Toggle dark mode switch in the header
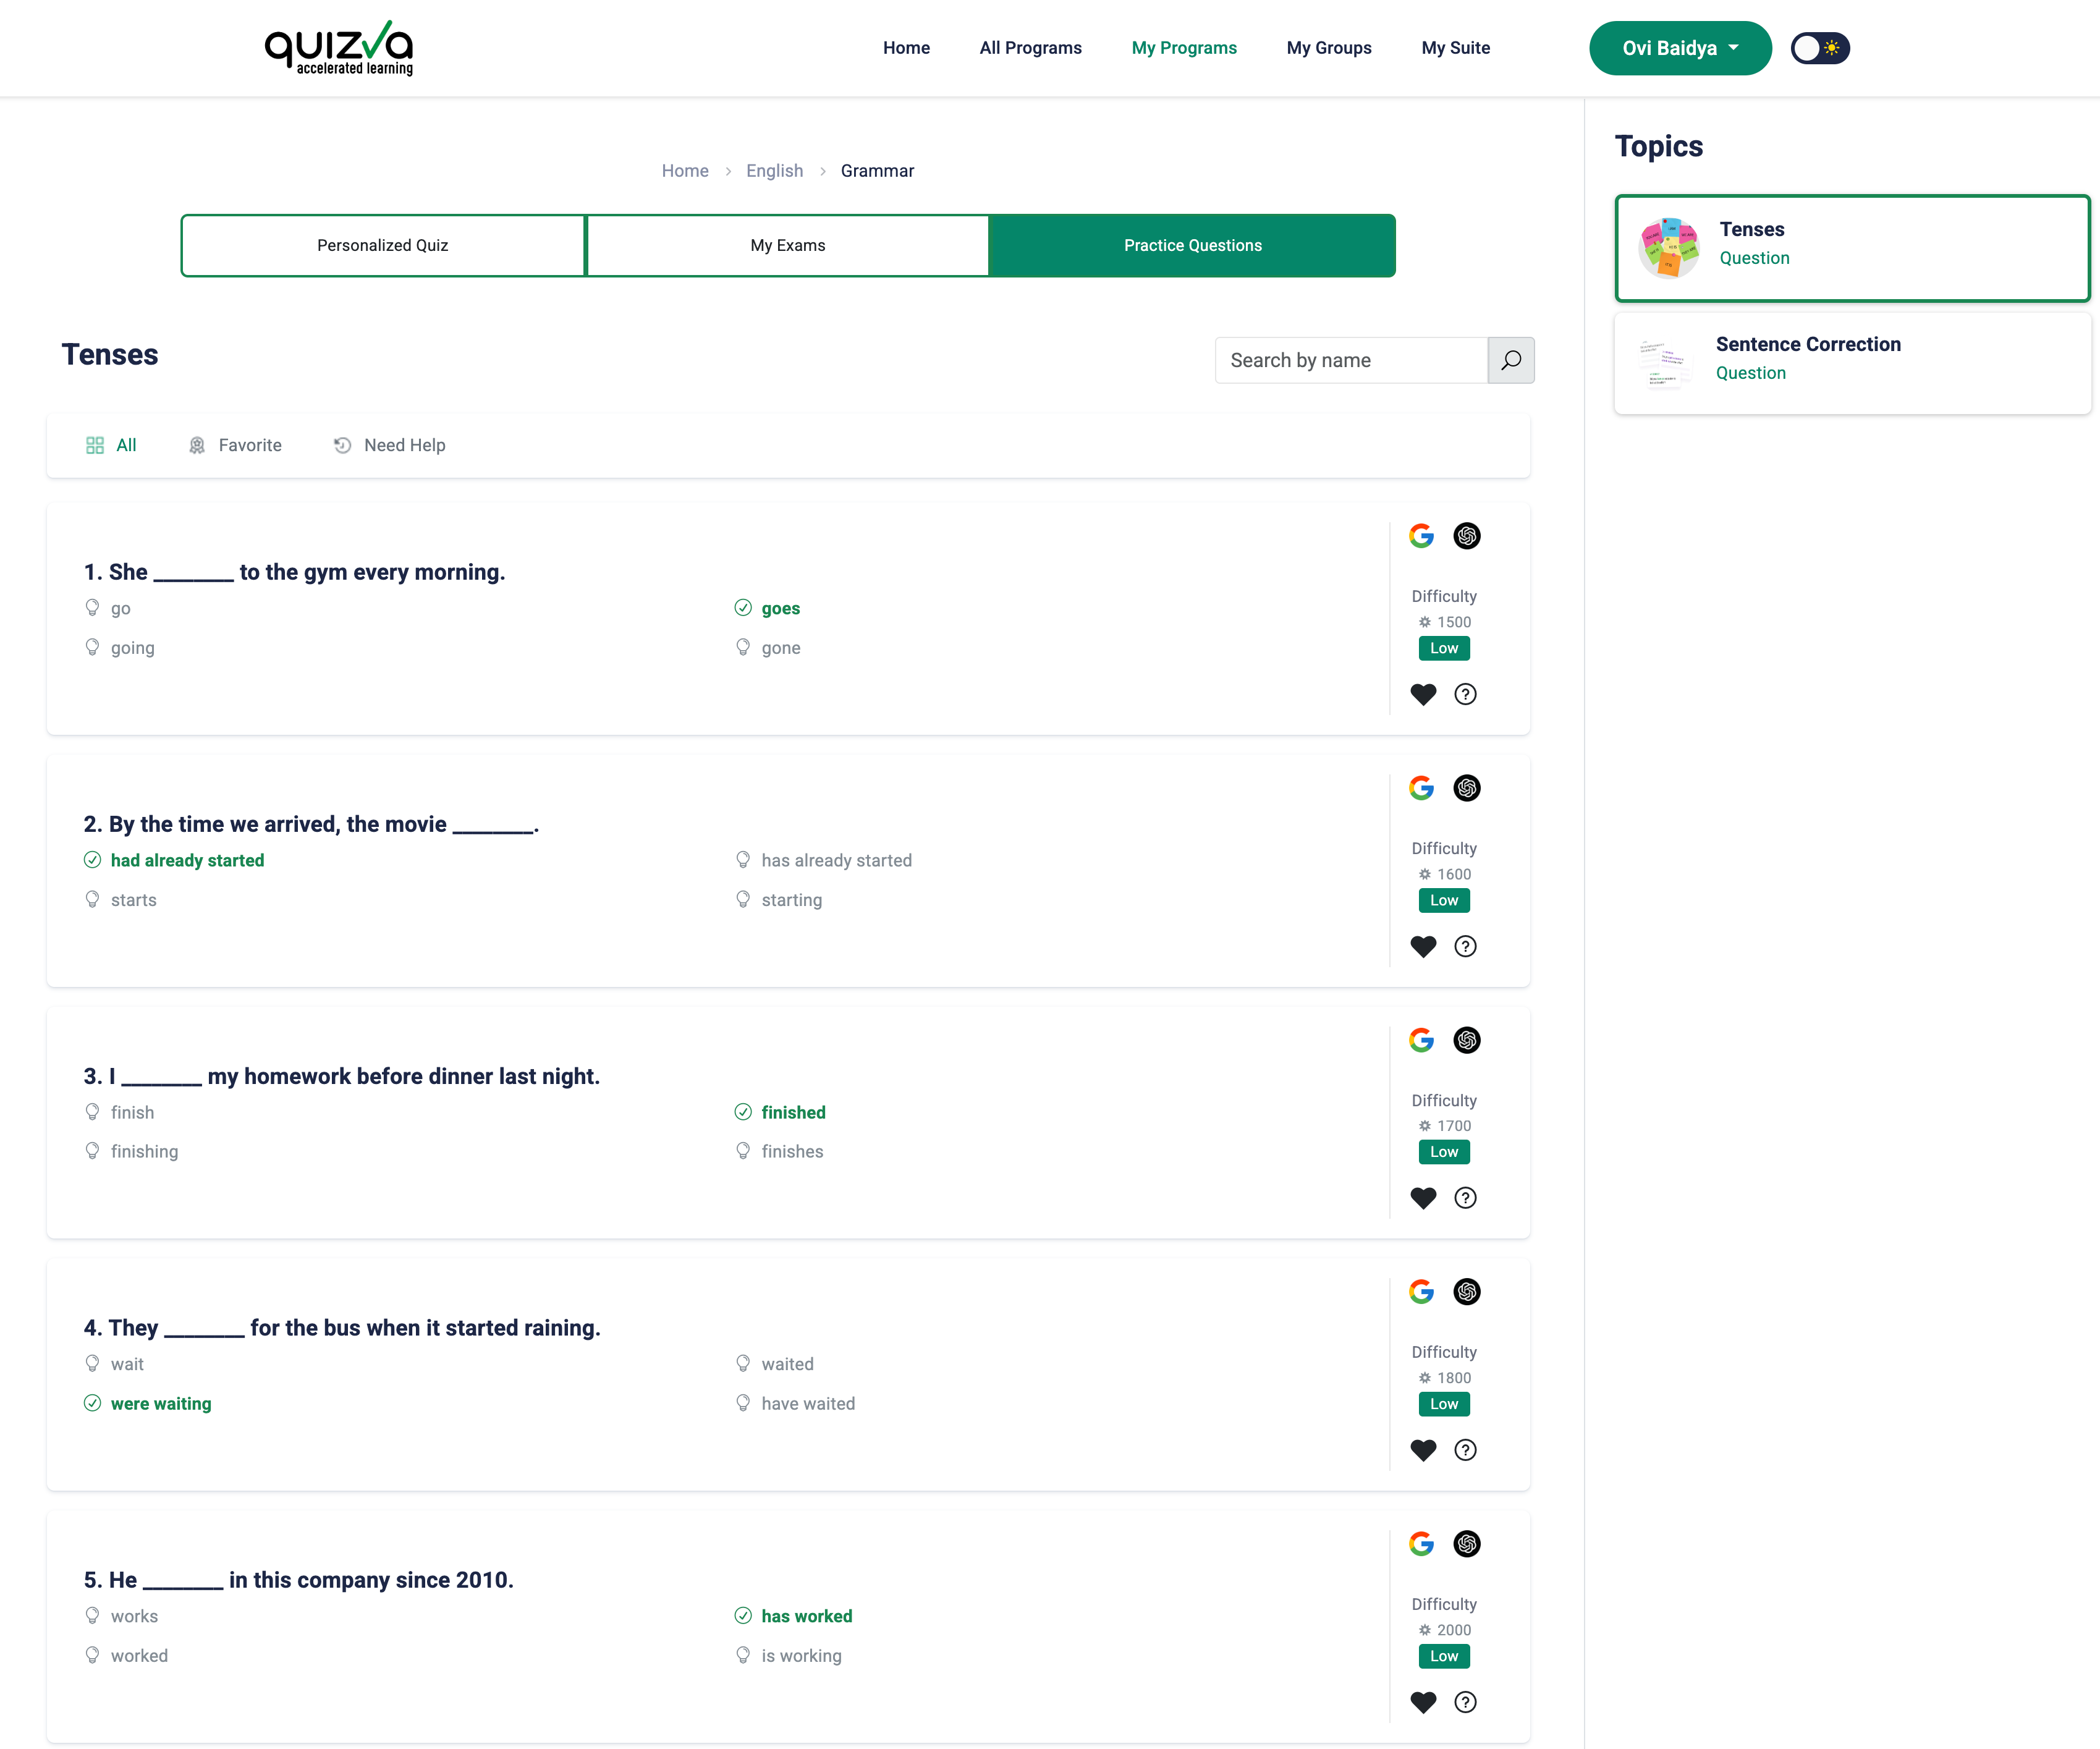 pyautogui.click(x=1819, y=47)
